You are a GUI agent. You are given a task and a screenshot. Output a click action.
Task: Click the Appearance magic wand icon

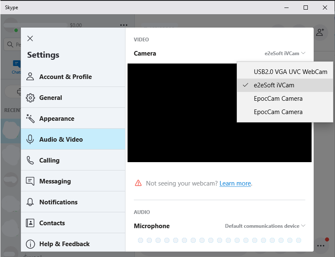click(30, 119)
